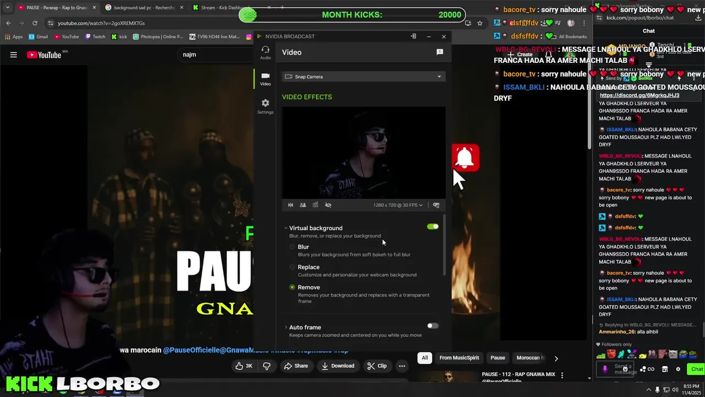Open options for PAUSE - 112 - RAP GNAWA MIX video
This screenshot has height=397, width=705.
562,375
